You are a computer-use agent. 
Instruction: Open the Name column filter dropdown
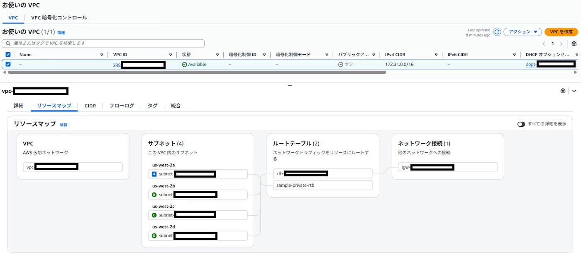[101, 54]
